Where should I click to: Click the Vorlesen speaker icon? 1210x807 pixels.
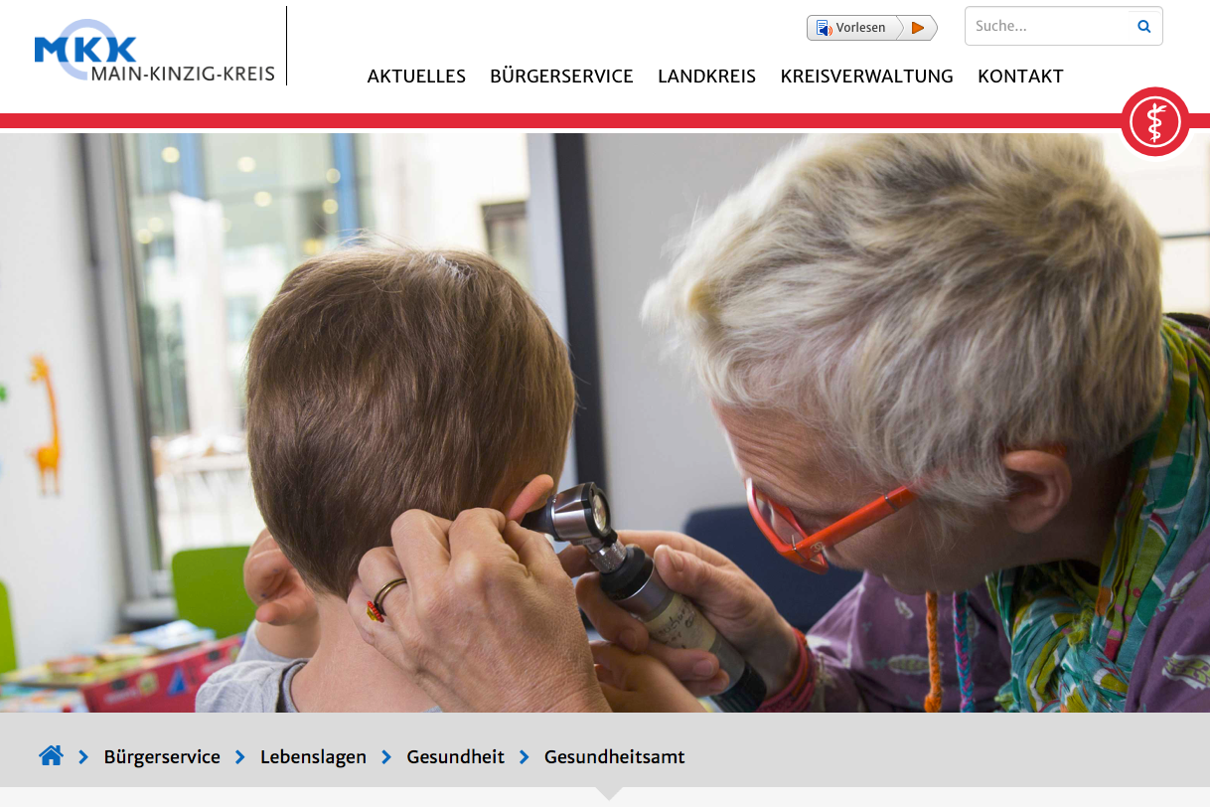coord(824,28)
